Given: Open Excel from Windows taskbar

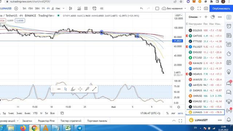Looking at the screenshot, I should [68, 128].
